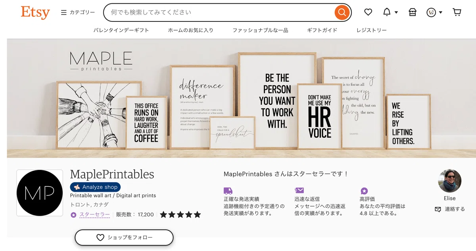Click the high rating star badge icon

point(364,191)
